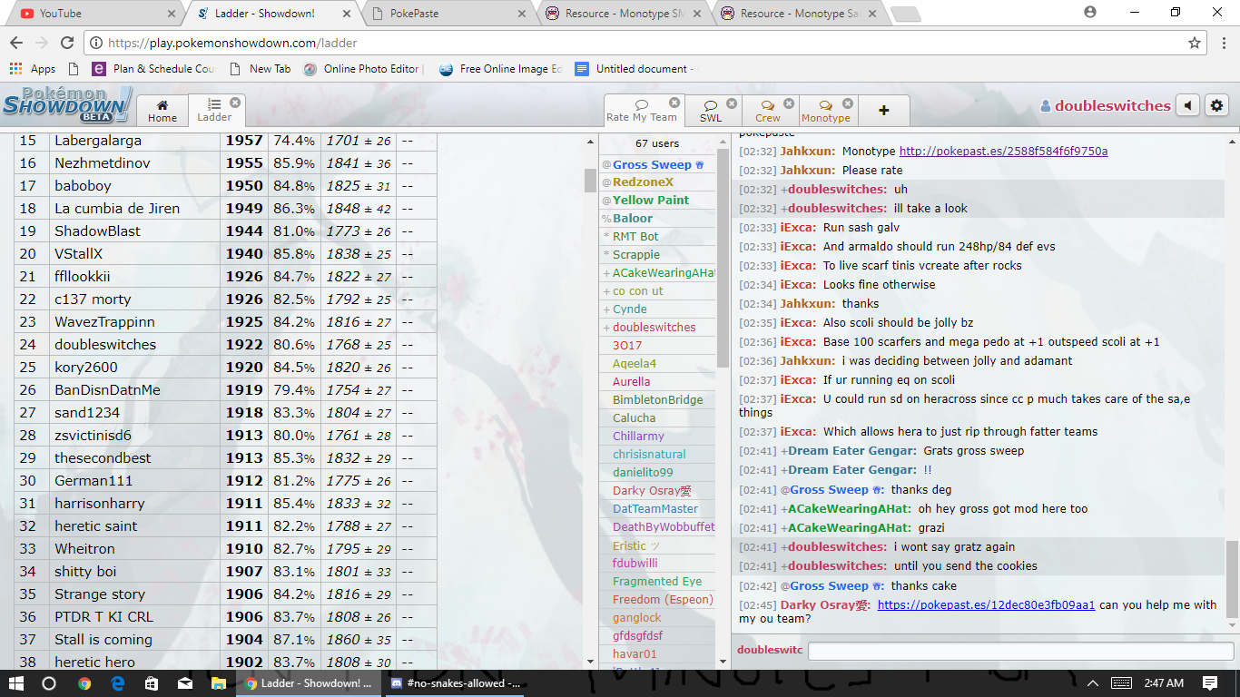1240x697 pixels.
Task: Switch to the Ladder tab
Action: [x=215, y=110]
